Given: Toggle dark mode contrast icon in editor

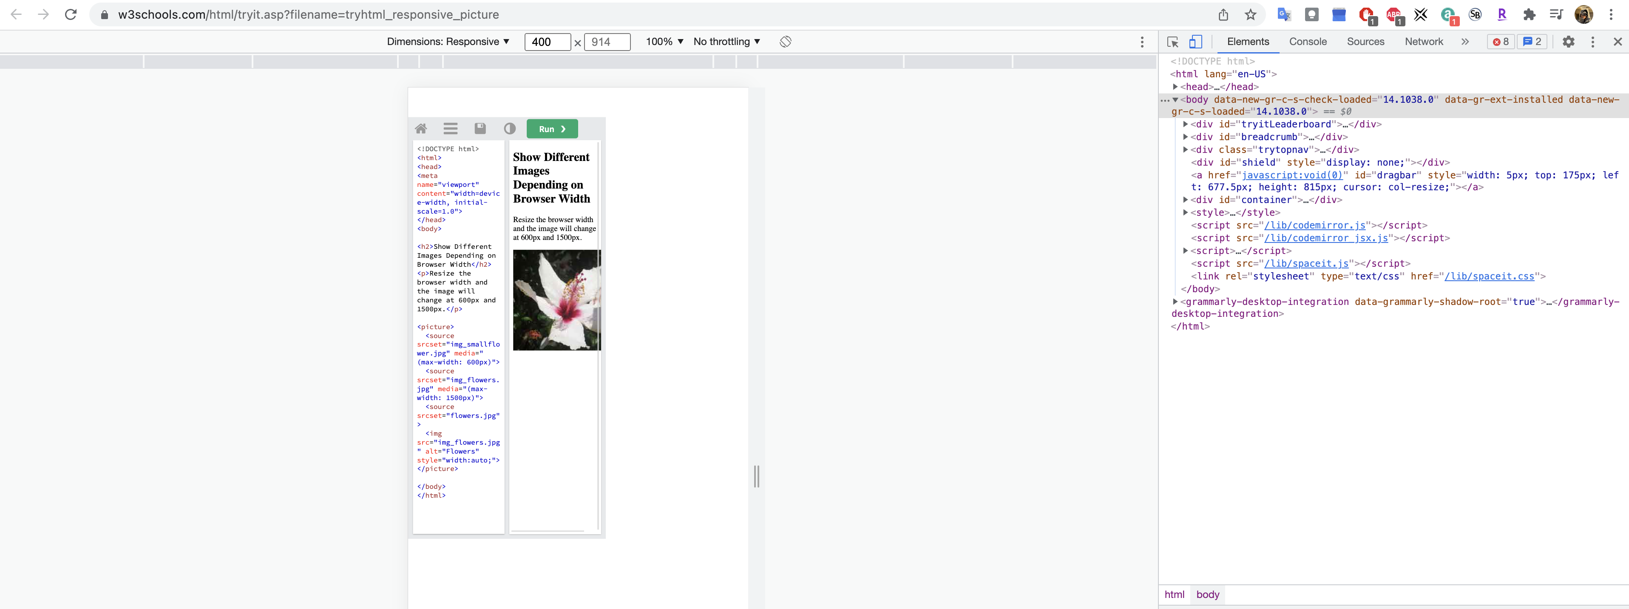Looking at the screenshot, I should [x=510, y=129].
